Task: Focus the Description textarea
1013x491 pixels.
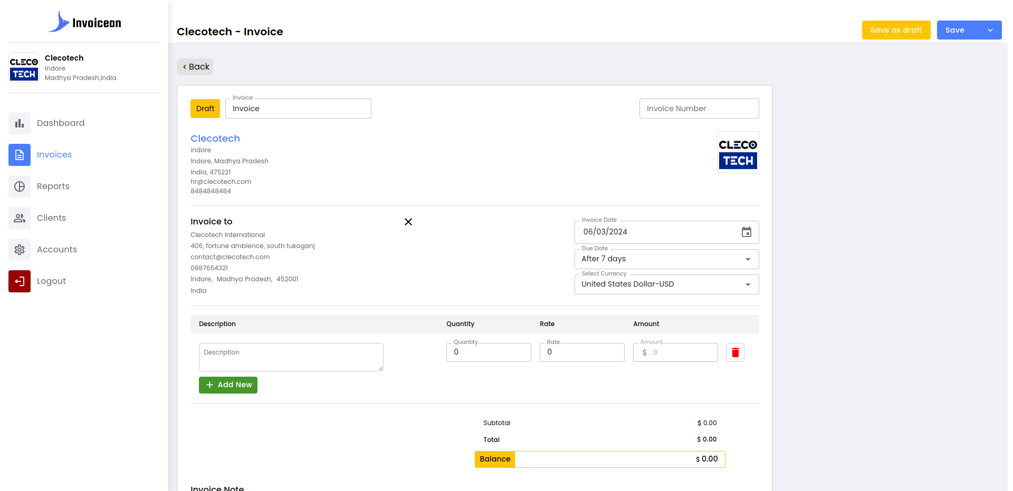Action: [291, 357]
